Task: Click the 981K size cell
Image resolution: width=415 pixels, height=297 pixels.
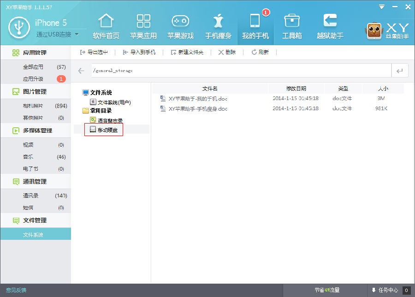Action: (x=381, y=108)
